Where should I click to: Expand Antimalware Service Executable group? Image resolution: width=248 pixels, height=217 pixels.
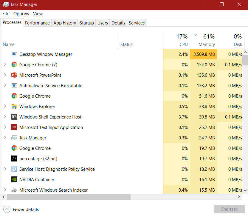click(5, 85)
